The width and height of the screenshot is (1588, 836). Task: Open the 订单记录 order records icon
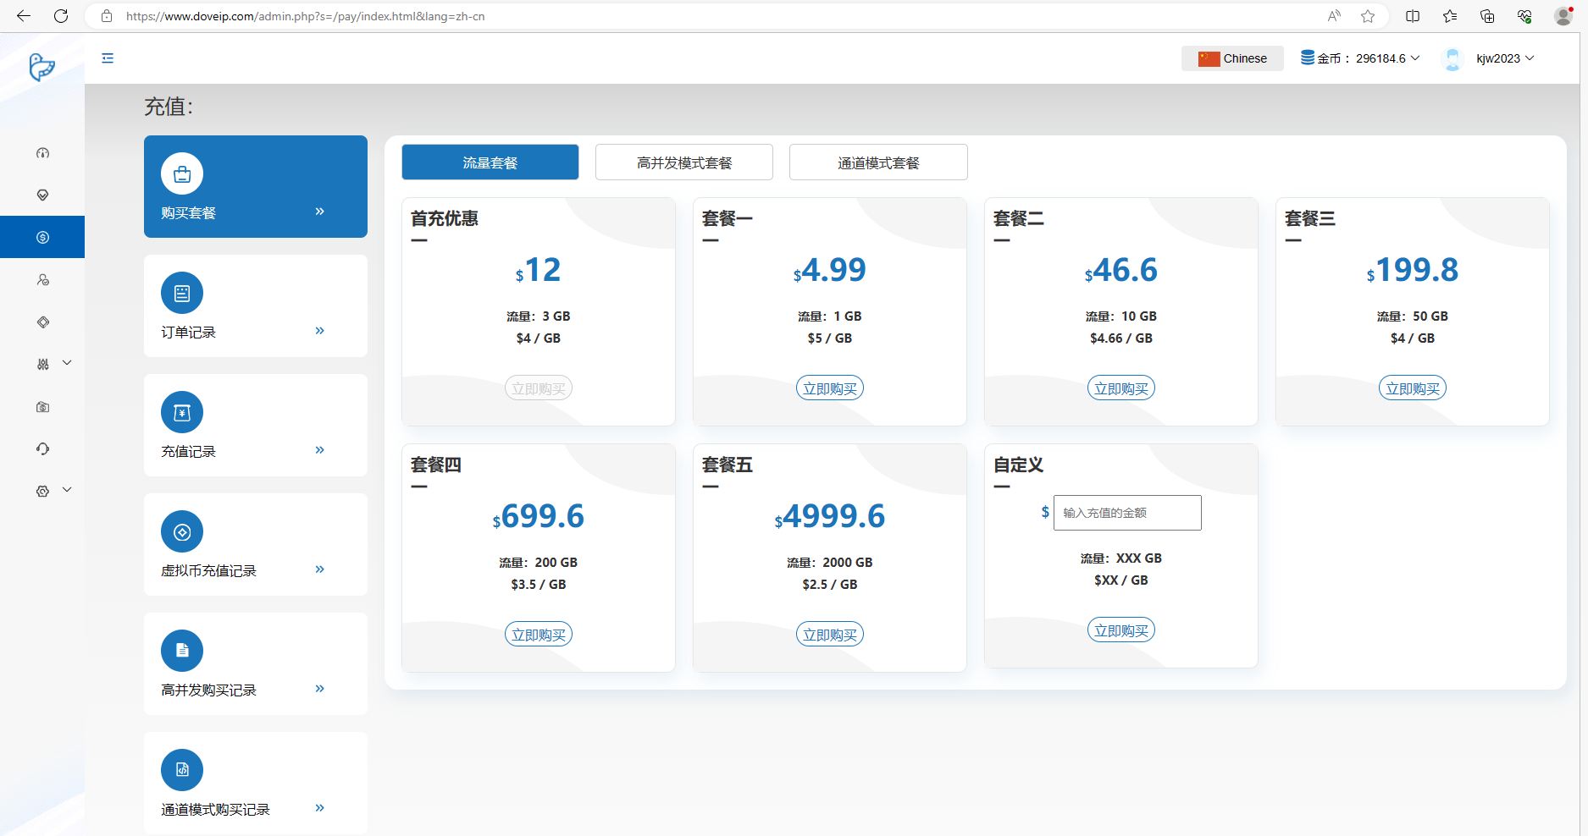pyautogui.click(x=182, y=294)
